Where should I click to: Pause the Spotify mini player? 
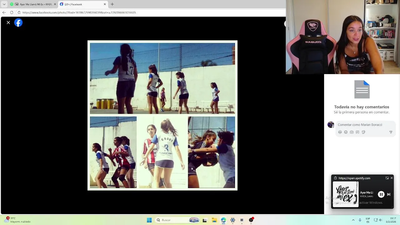(381, 194)
